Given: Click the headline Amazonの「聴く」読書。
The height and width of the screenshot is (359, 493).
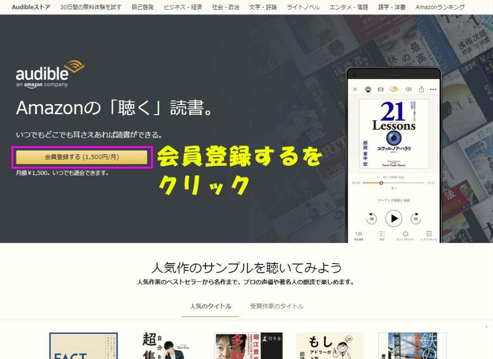Looking at the screenshot, I should [x=115, y=107].
